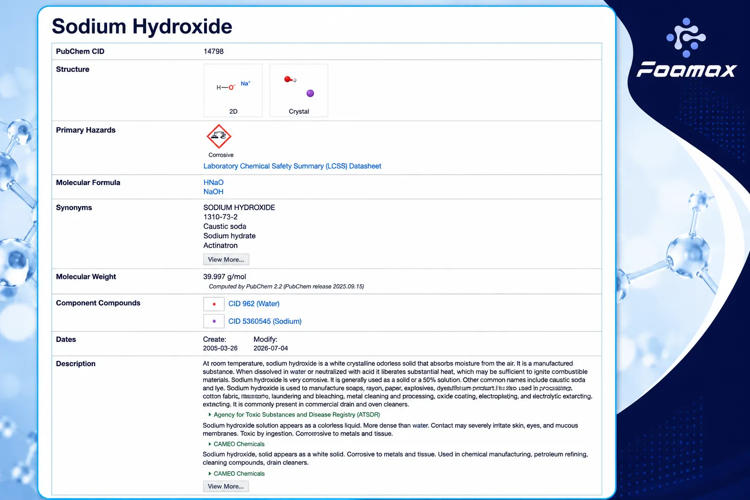
Task: Click the NaOH molecular formula link
Action: point(213,192)
